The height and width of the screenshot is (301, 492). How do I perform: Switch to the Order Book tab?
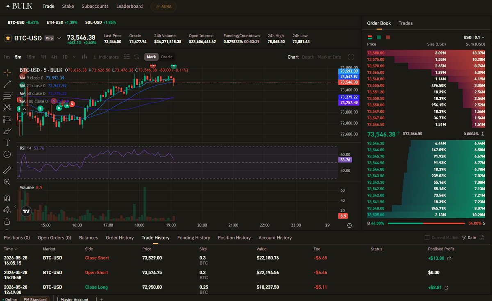pyautogui.click(x=379, y=23)
